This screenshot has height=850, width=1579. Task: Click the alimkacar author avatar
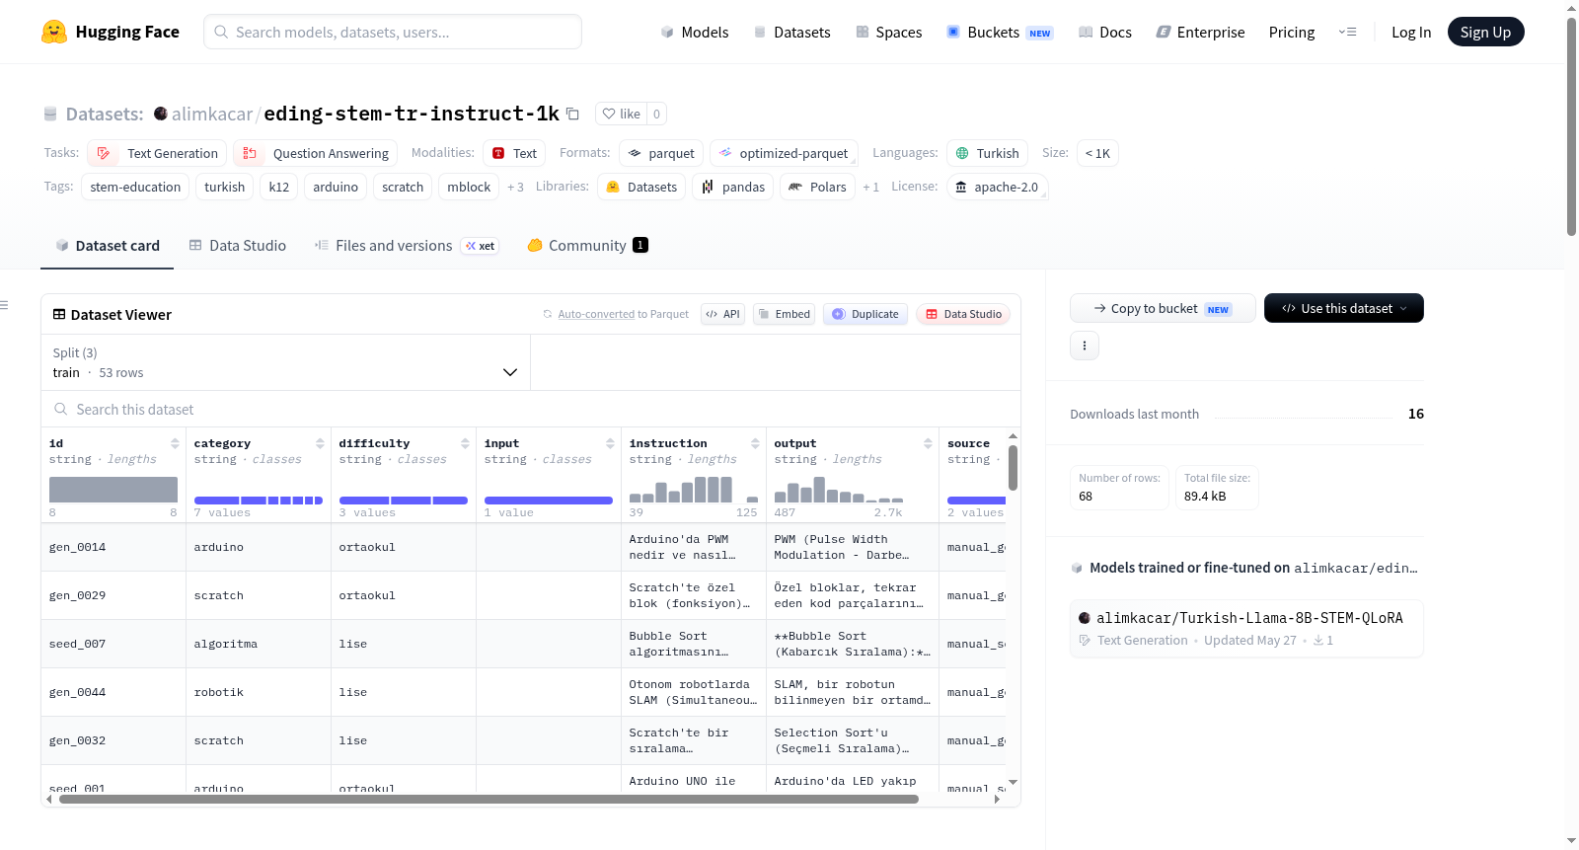161,114
